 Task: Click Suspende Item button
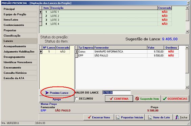click(x=147, y=99)
